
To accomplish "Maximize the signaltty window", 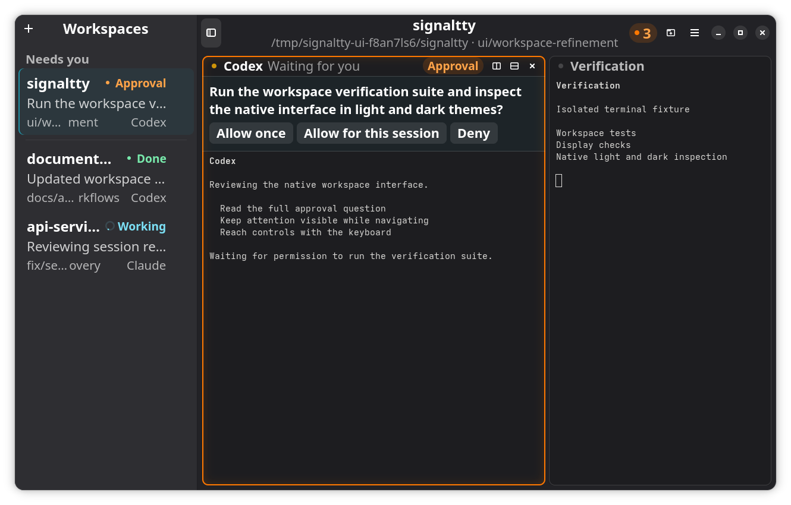I will (740, 33).
